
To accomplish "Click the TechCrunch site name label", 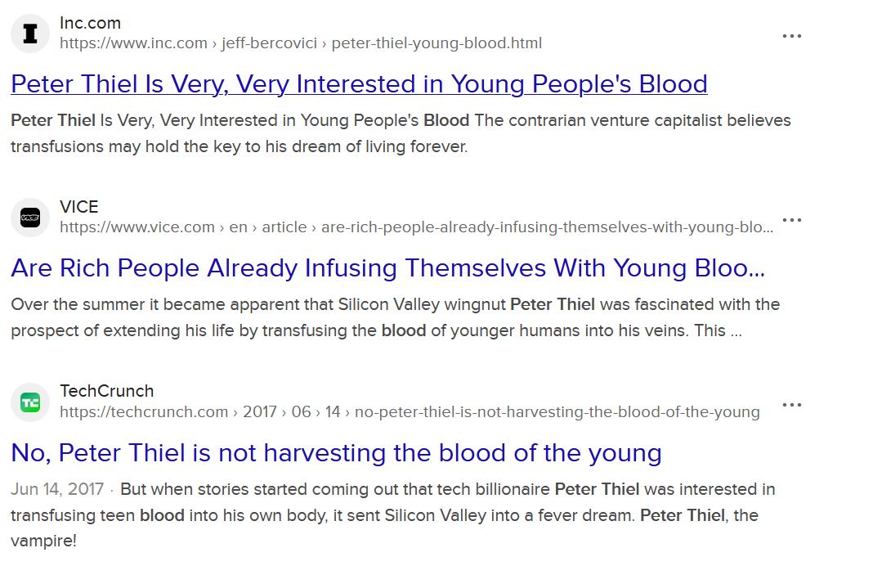I will pyautogui.click(x=106, y=391).
